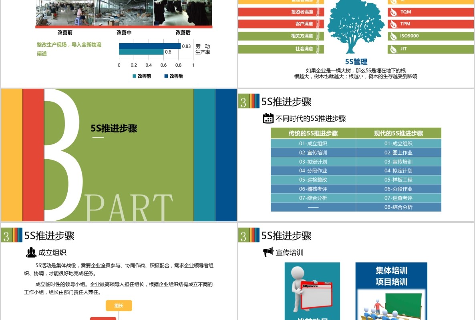This screenshot has width=475, height=320.
Task: Click table cell 05-巡检整改
Action: tap(313, 180)
